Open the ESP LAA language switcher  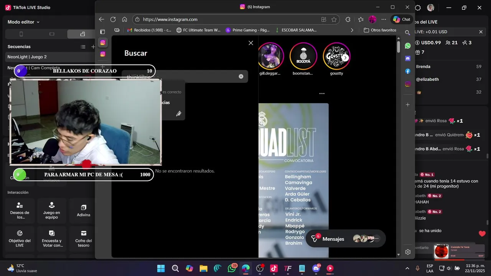click(x=430, y=268)
